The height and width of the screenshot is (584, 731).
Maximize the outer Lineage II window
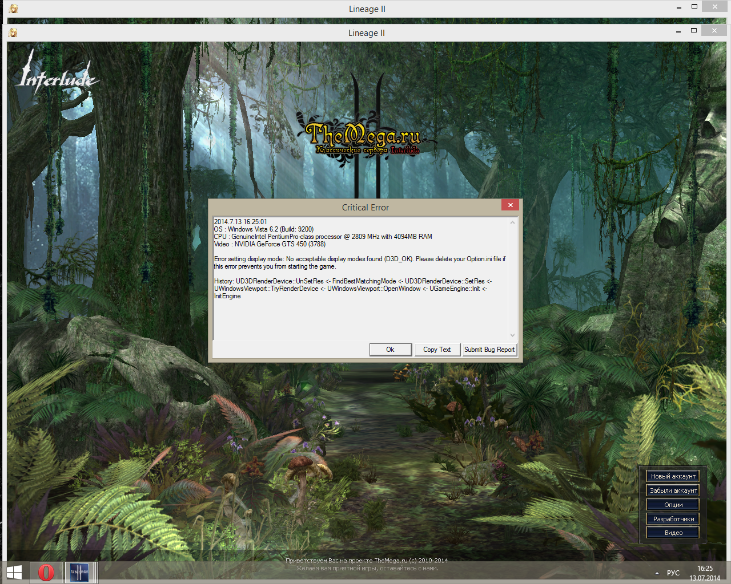[694, 7]
